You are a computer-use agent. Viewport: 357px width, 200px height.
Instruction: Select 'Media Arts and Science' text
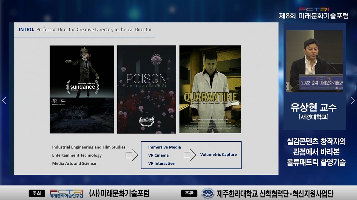74,163
